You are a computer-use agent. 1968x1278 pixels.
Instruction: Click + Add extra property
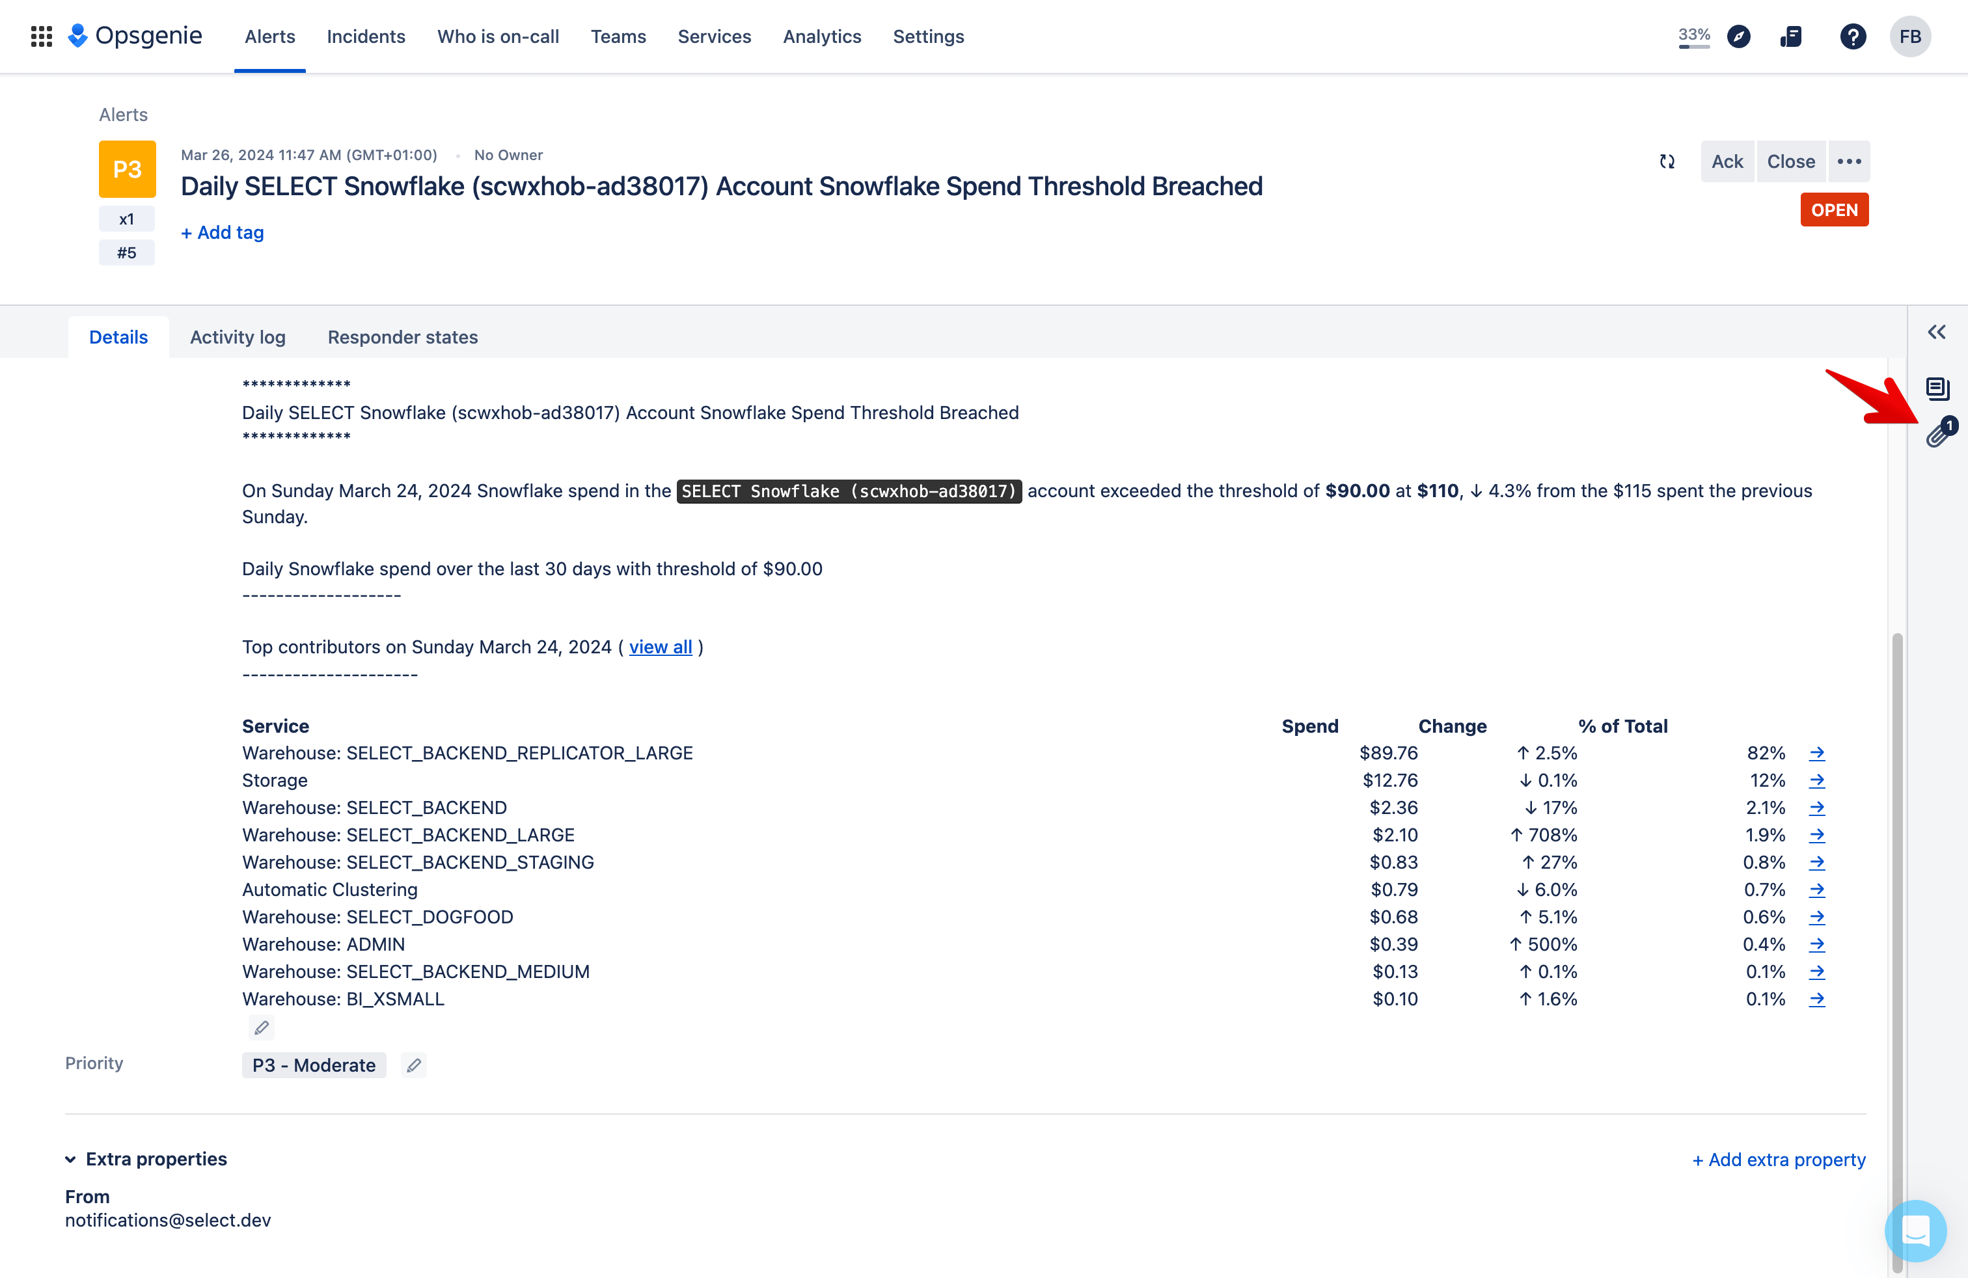tap(1779, 1160)
